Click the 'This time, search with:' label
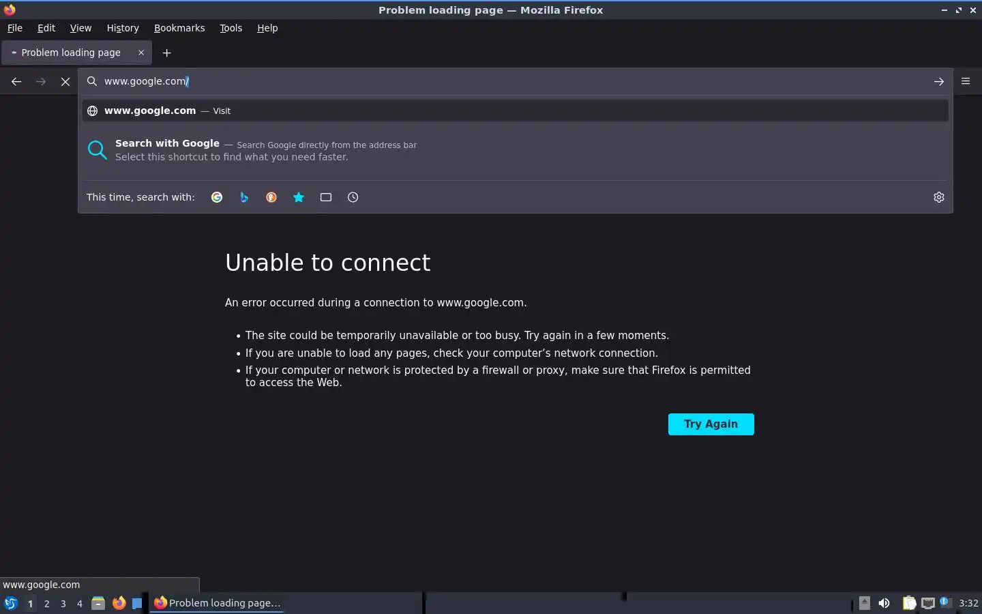Screen dimensions: 982x614 140,197
